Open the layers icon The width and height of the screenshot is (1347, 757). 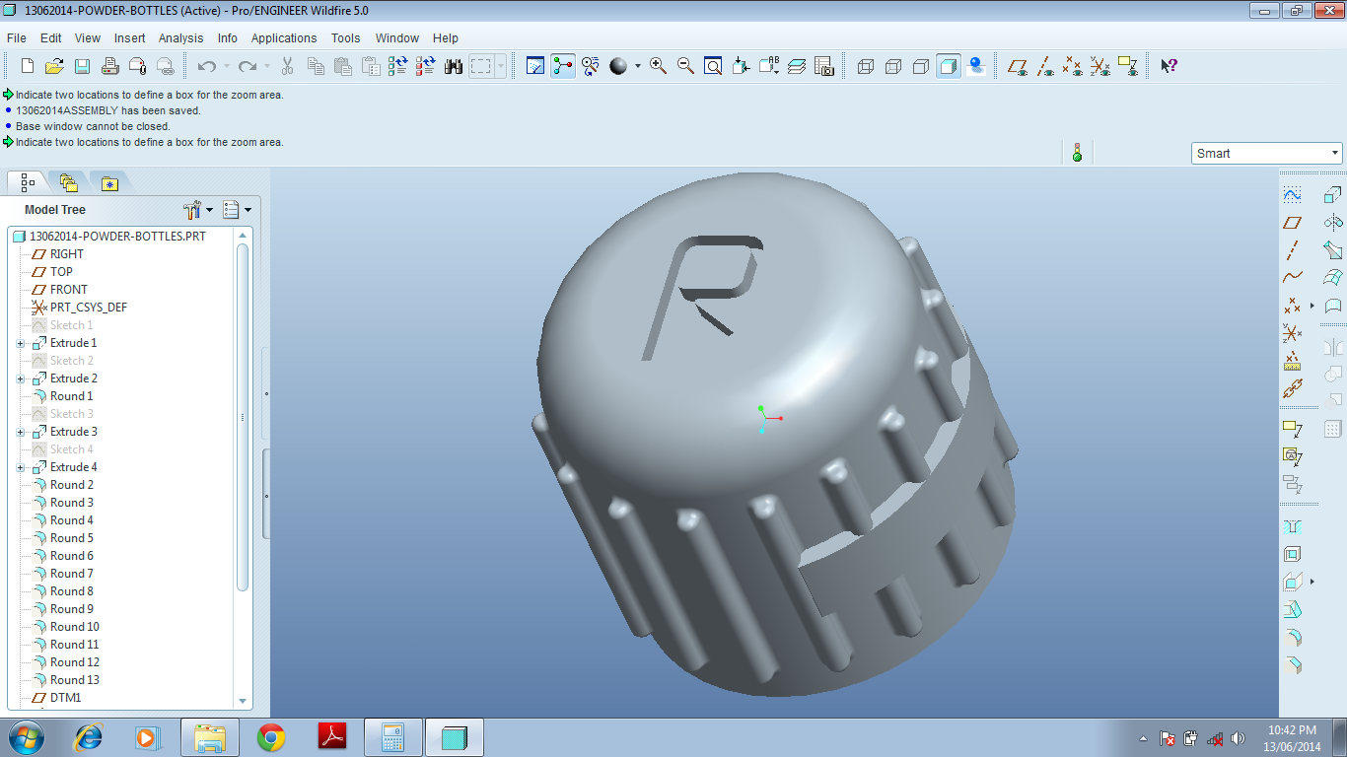tap(797, 66)
